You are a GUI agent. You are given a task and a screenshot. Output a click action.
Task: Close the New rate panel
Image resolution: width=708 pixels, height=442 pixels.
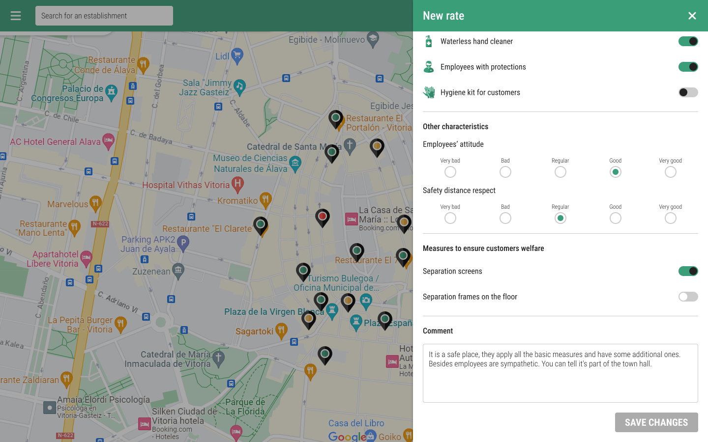pos(692,16)
